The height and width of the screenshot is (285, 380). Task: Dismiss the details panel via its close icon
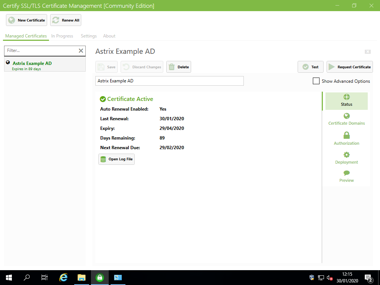pos(367,52)
